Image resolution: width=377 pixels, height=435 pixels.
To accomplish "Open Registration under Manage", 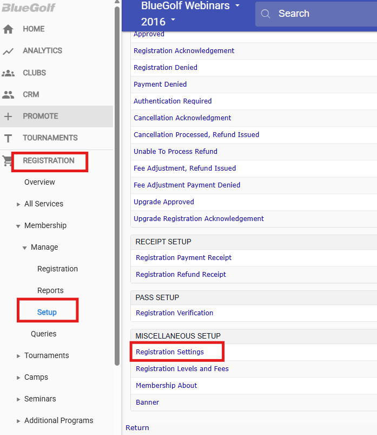I will pyautogui.click(x=58, y=269).
